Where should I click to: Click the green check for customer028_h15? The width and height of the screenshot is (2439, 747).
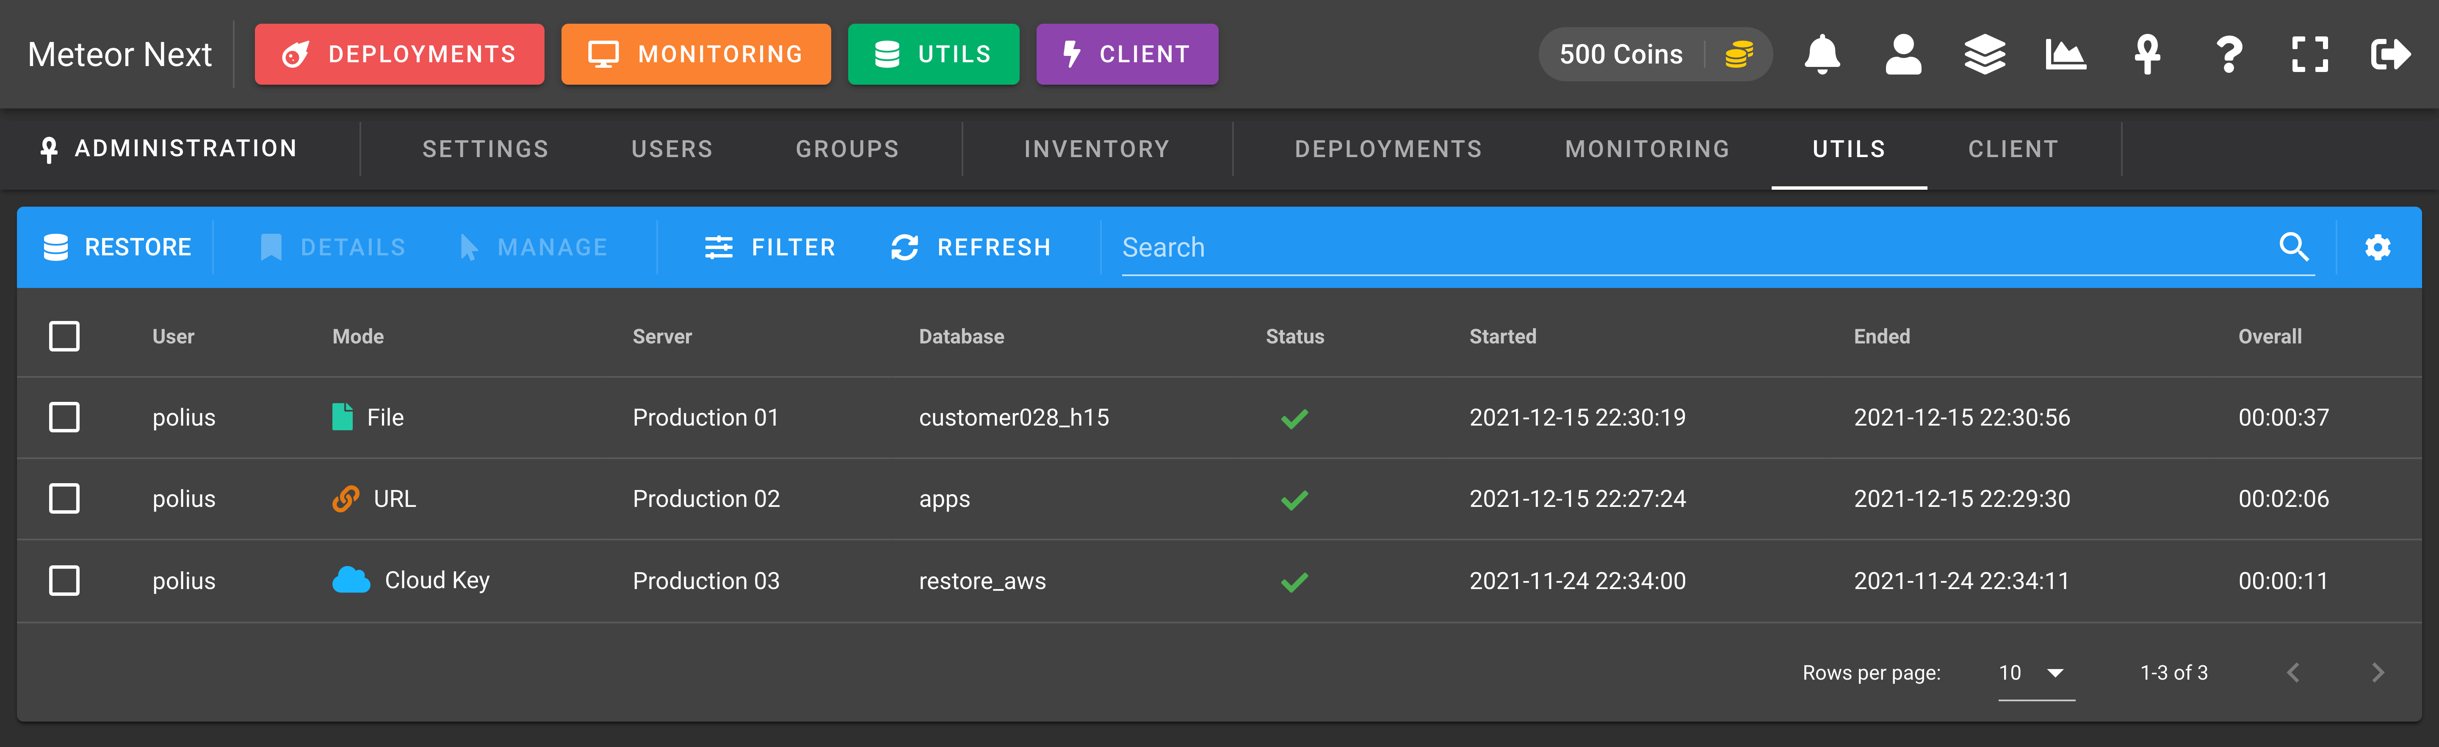pyautogui.click(x=1294, y=418)
